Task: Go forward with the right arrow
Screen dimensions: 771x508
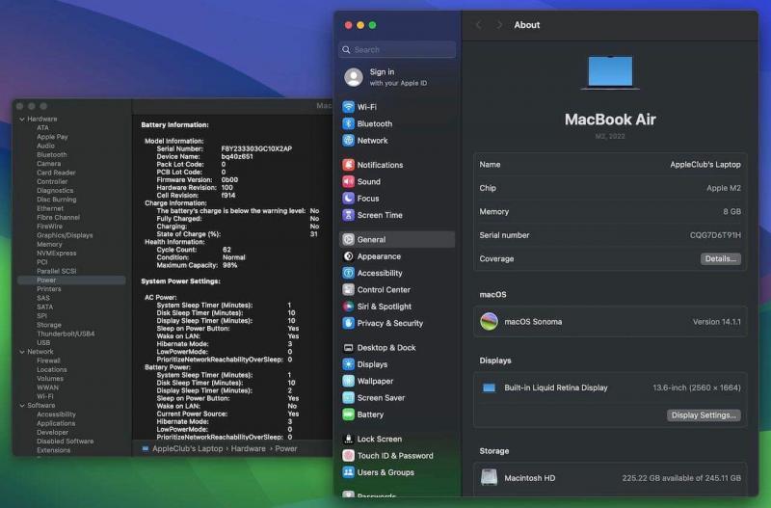Action: [499, 25]
